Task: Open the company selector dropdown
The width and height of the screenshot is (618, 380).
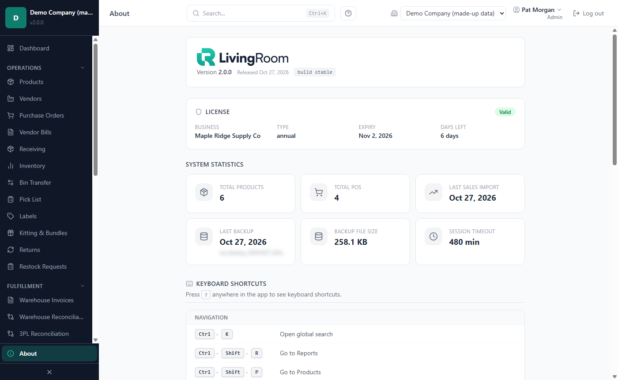Action: click(x=453, y=13)
